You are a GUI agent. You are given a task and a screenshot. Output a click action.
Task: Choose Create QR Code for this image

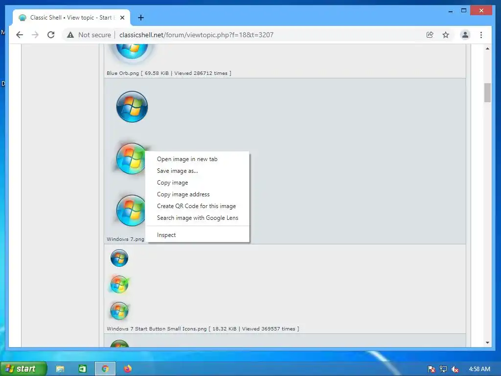click(x=198, y=206)
